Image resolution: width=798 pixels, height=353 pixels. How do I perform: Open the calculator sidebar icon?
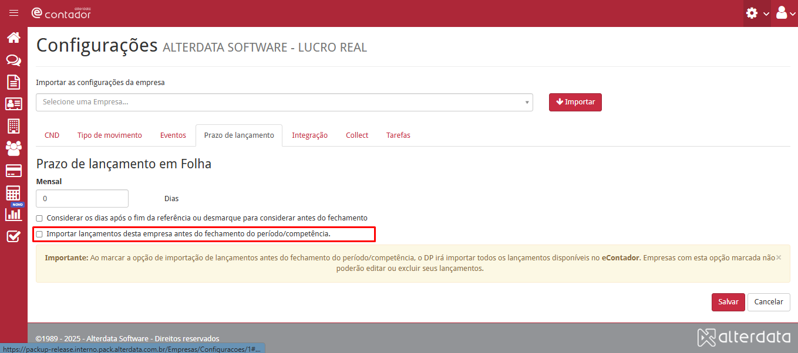tap(14, 193)
